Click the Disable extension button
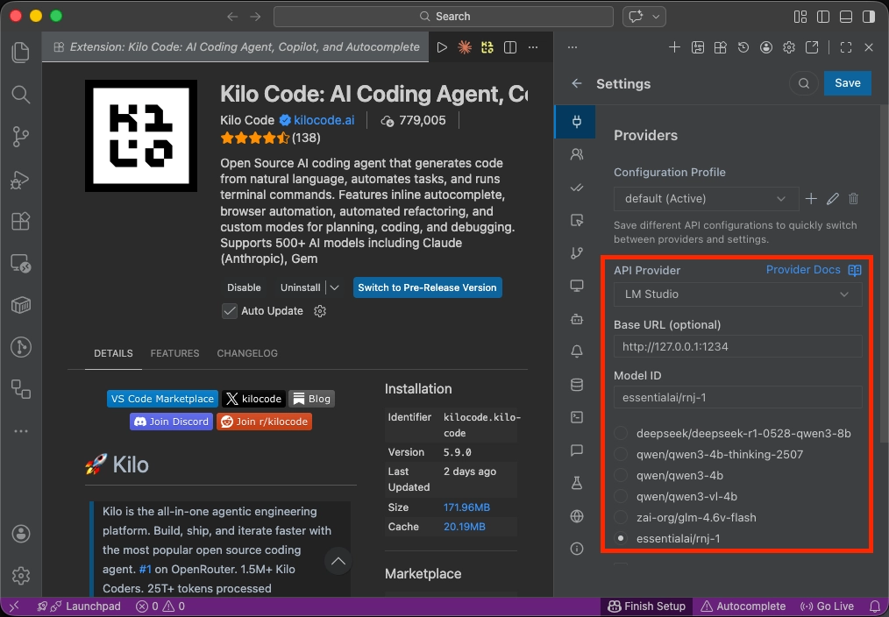The width and height of the screenshot is (889, 617). [244, 287]
